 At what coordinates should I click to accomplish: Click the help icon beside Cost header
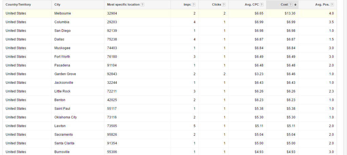point(291,5)
